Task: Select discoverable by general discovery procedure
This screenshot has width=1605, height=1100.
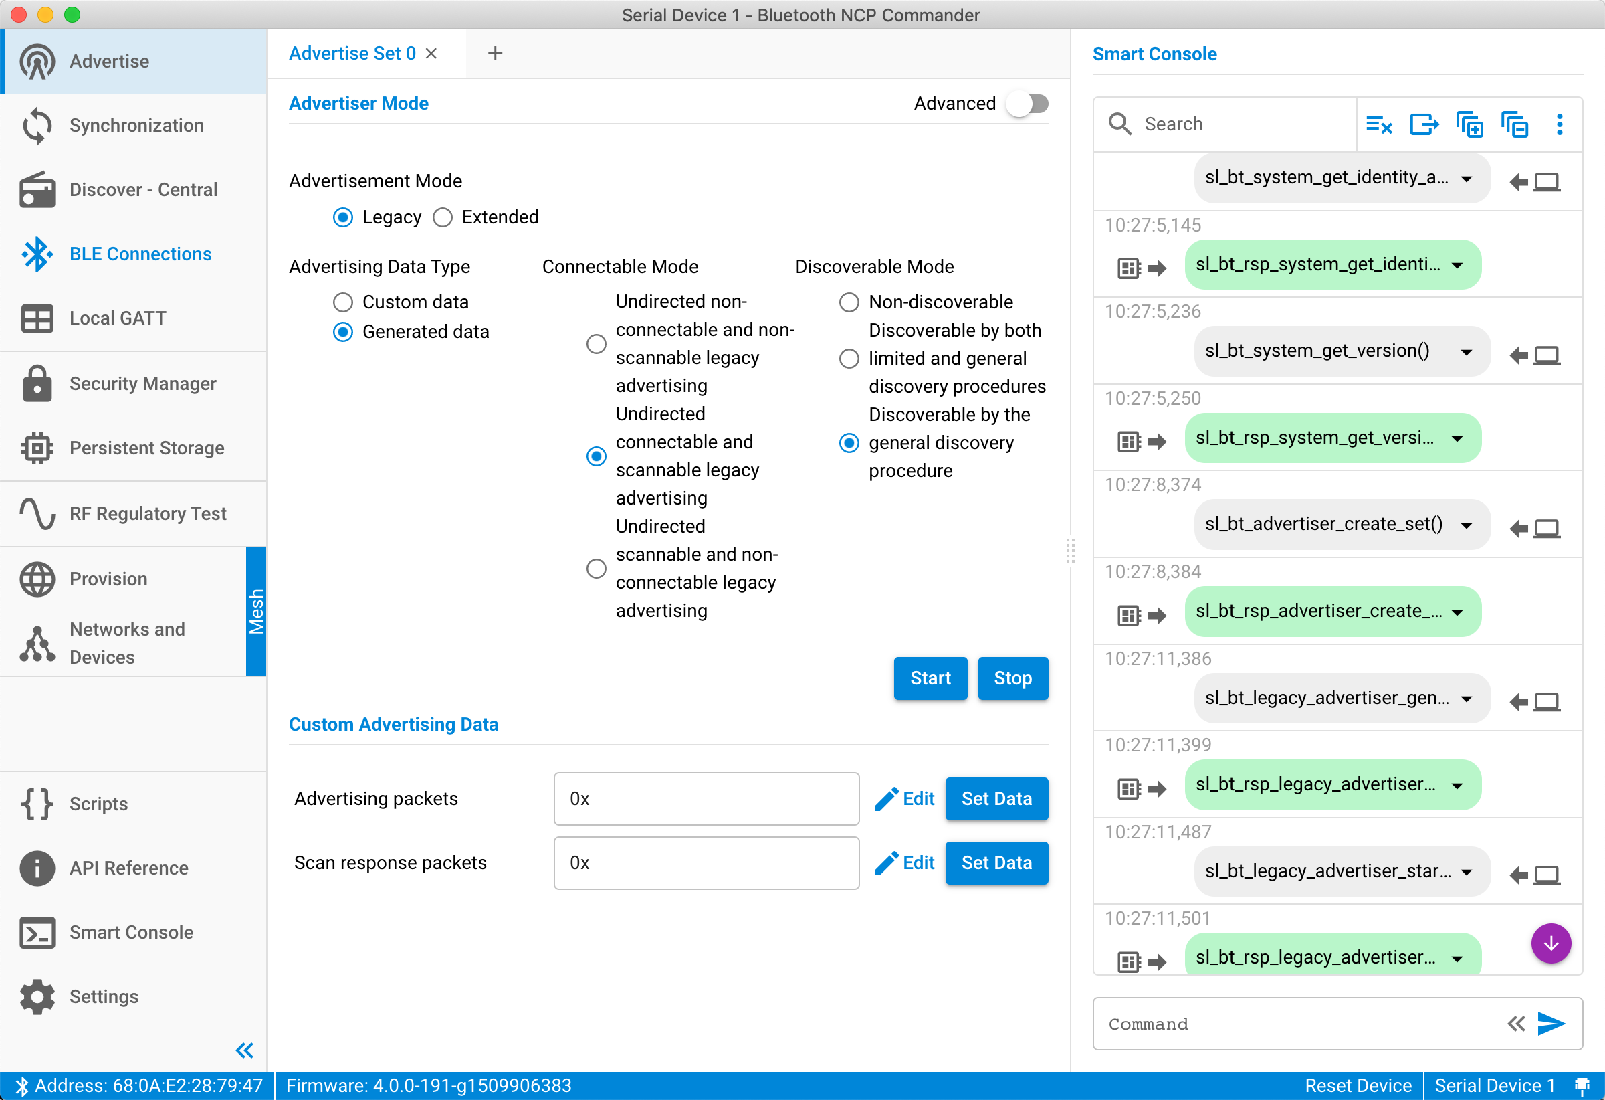Action: click(849, 443)
